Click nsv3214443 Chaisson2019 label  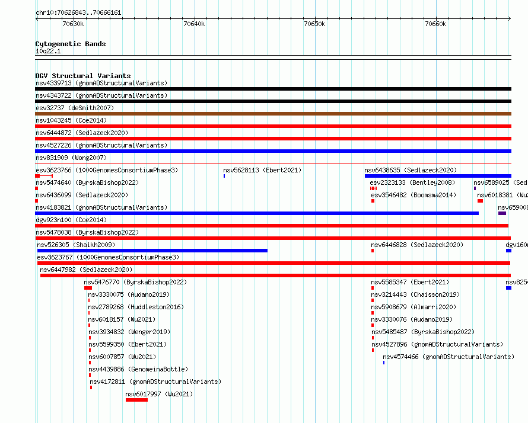click(x=415, y=294)
